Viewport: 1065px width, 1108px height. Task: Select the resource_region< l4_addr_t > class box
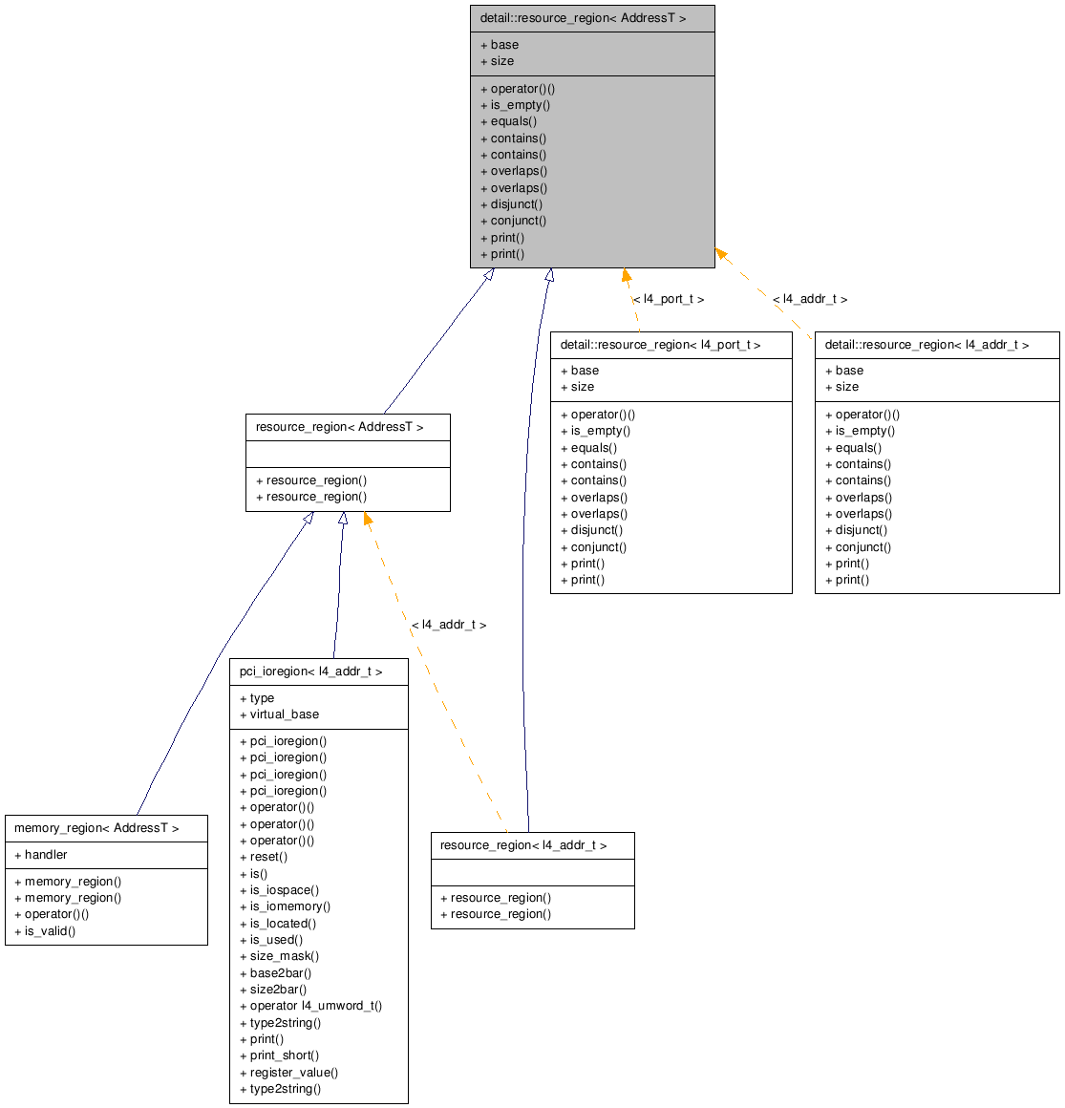point(532,844)
